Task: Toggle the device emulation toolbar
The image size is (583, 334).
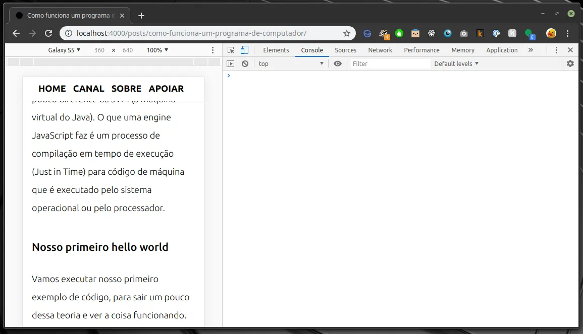Action: [x=244, y=50]
